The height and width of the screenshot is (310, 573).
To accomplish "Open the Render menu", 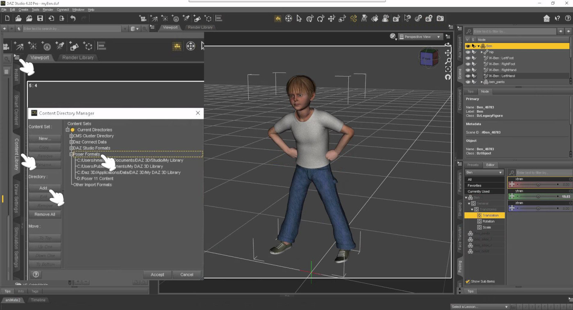I will point(48,9).
